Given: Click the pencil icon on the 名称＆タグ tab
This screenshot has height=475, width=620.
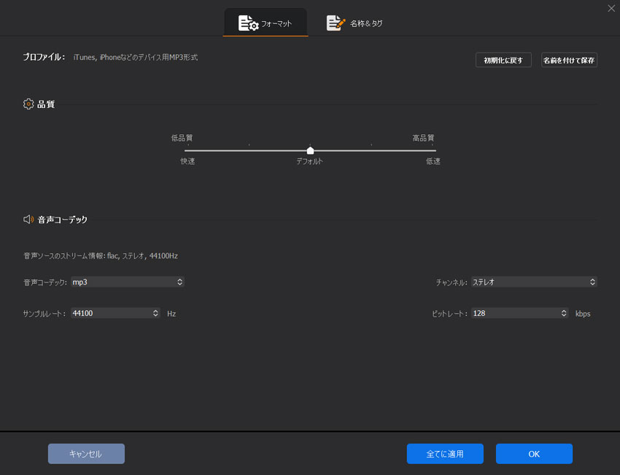Looking at the screenshot, I should pos(335,23).
